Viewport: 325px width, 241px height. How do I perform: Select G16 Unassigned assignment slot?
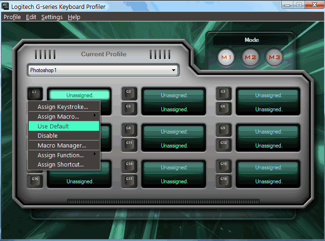point(80,181)
